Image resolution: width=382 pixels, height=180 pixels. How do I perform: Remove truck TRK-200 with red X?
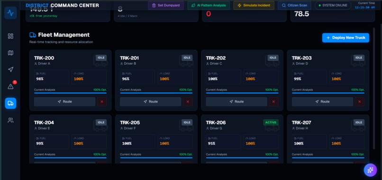[x=102, y=102]
